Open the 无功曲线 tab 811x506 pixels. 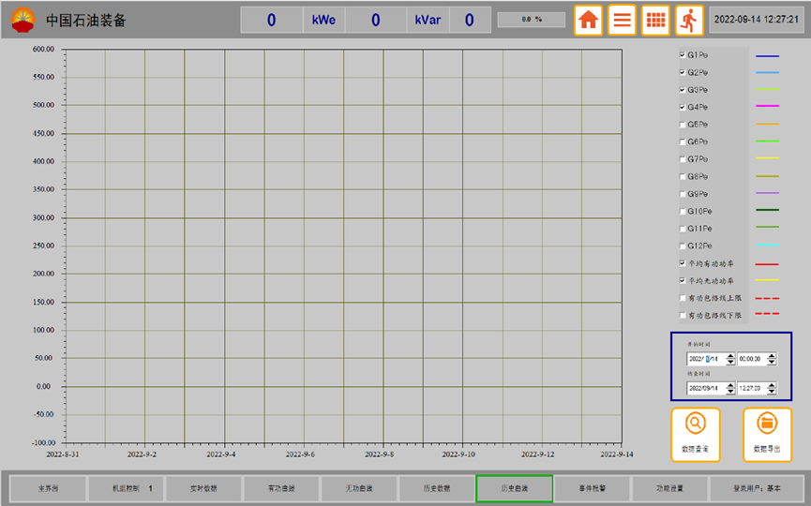[359, 488]
